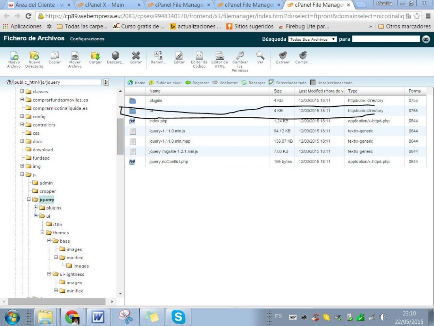Check Seleccionar todo
The image size is (434, 326).
(x=271, y=83)
